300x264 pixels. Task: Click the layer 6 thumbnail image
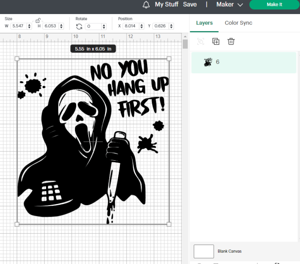[208, 62]
